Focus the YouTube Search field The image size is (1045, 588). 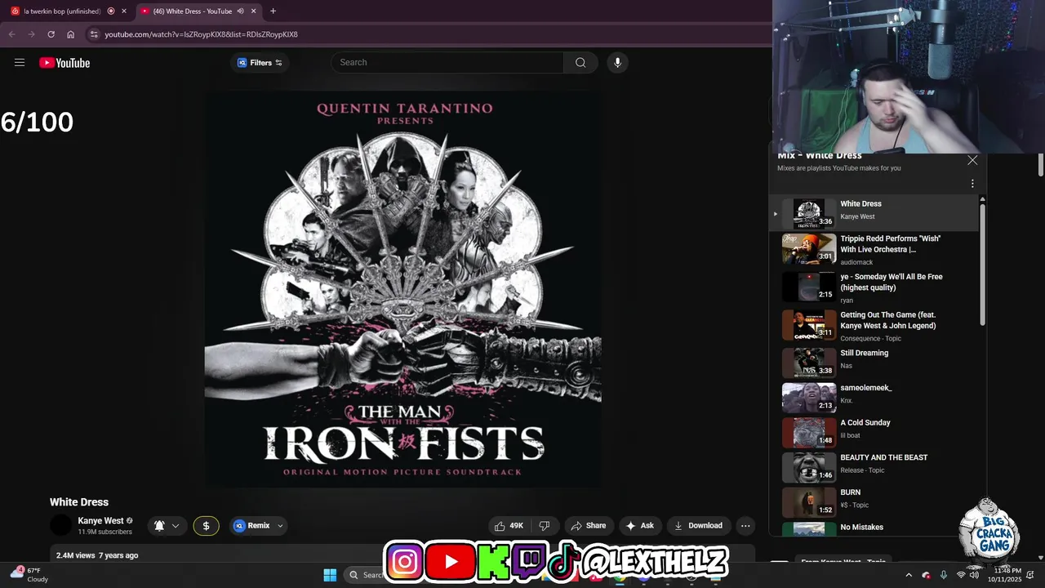tap(447, 62)
